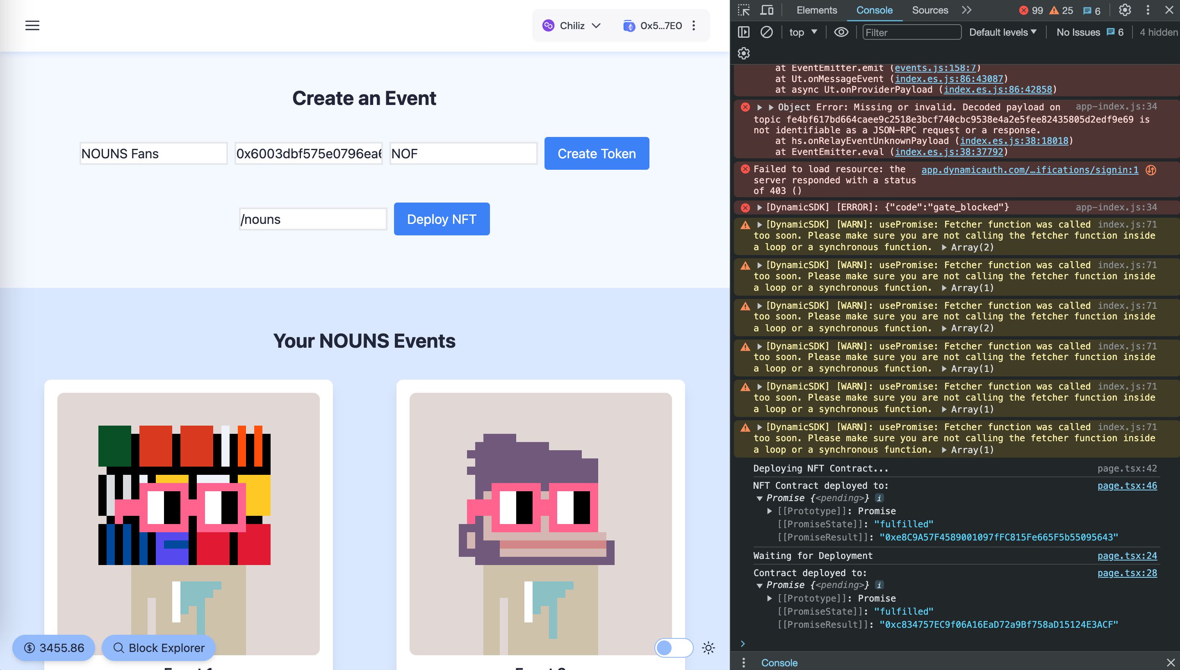Click the live expression eye icon

(x=841, y=32)
